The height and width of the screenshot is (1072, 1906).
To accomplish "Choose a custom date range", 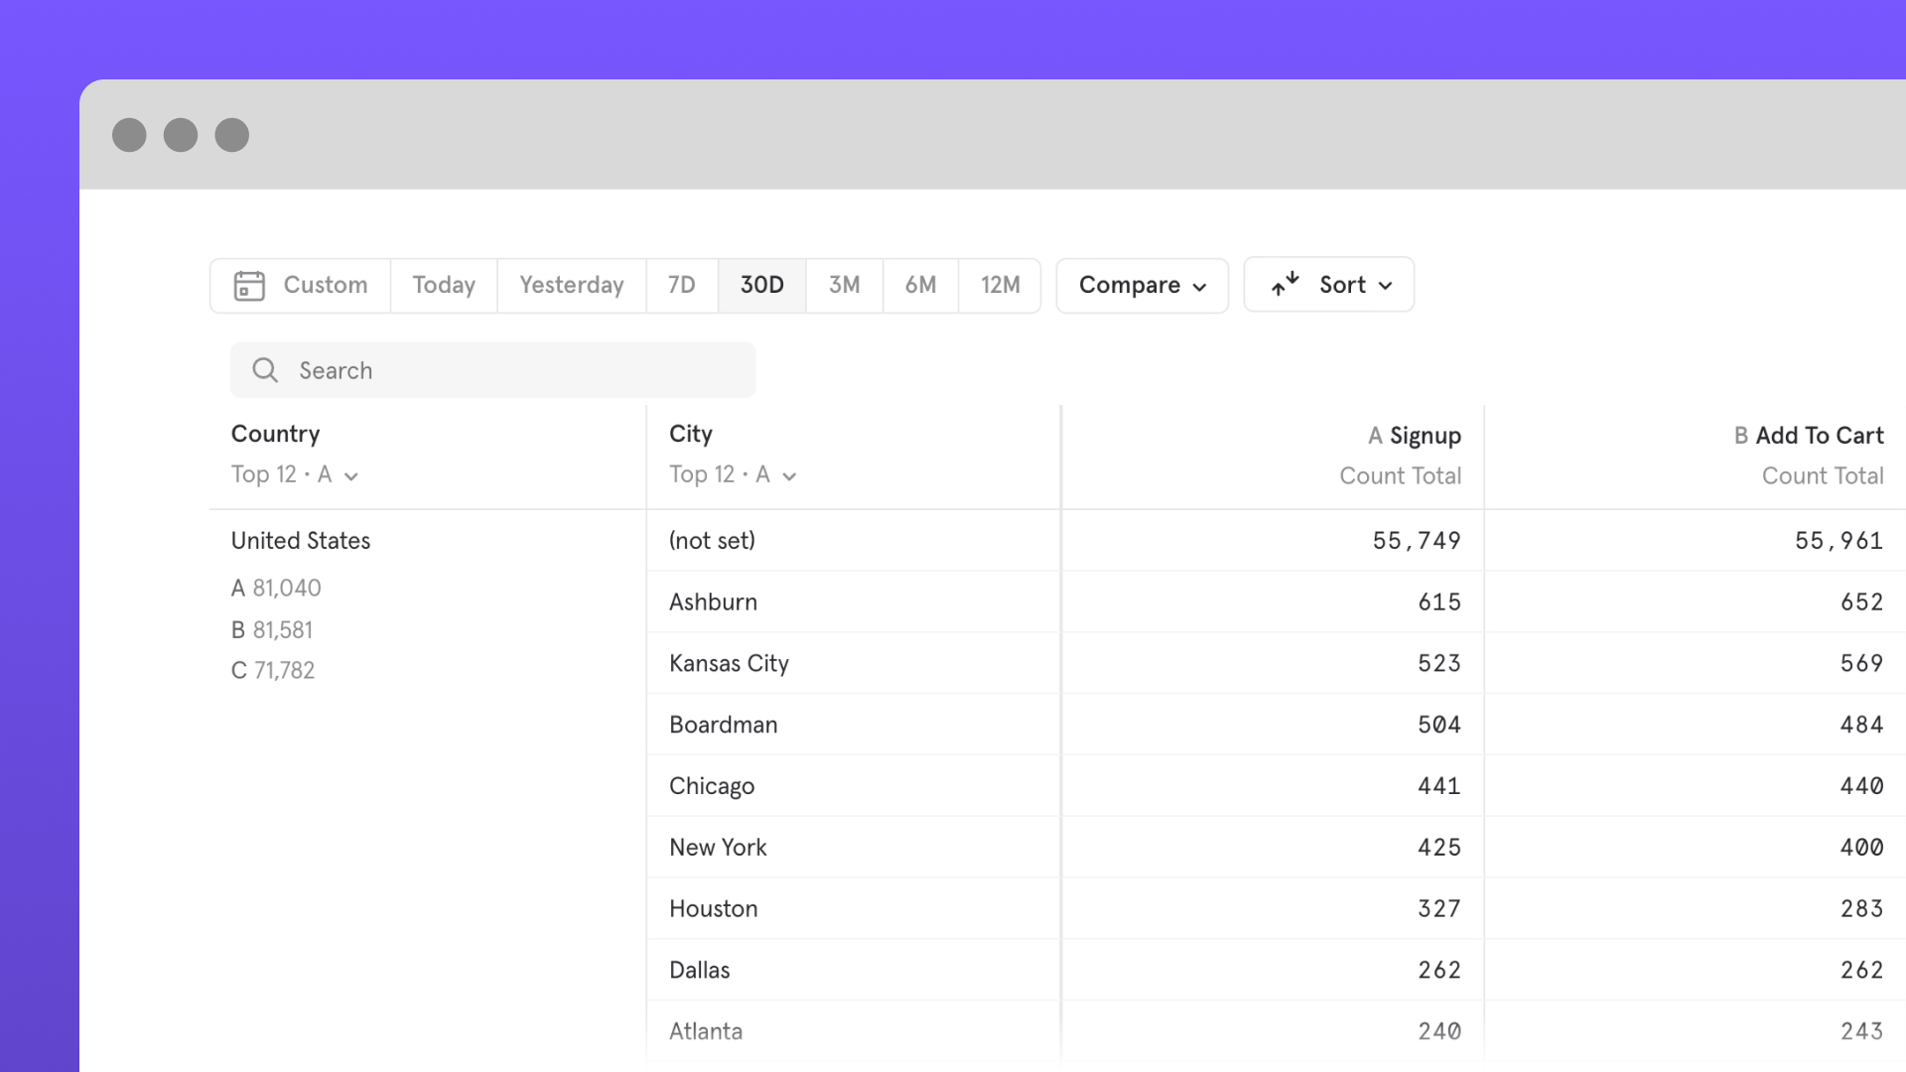I will point(325,285).
